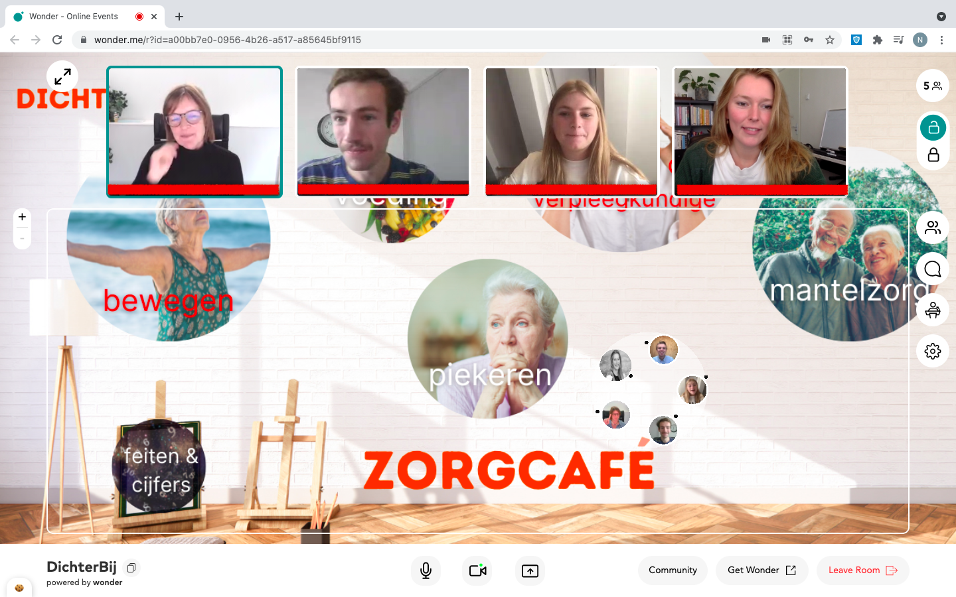Click the Leave Room button
This screenshot has width=956, height=597.
(x=862, y=570)
